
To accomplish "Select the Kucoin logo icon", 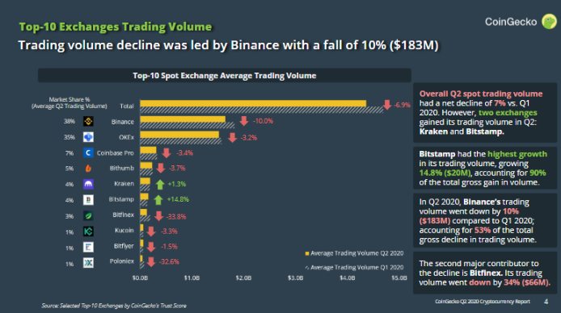I will tap(88, 232).
